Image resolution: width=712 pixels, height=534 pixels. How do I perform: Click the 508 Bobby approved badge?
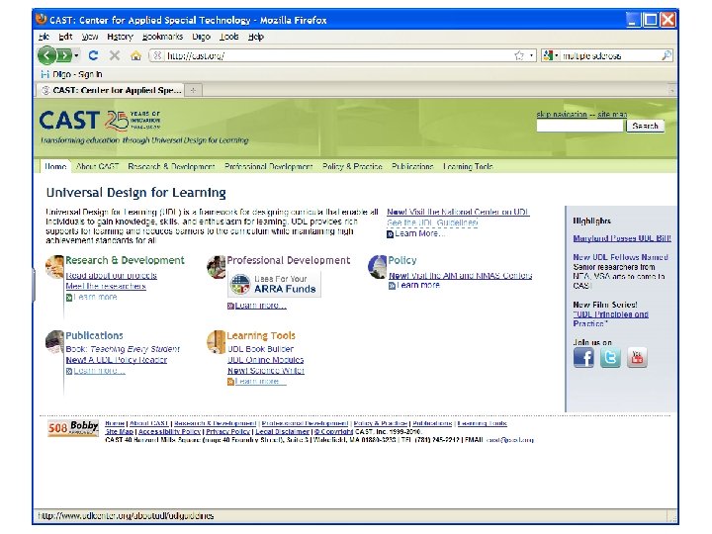[73, 428]
